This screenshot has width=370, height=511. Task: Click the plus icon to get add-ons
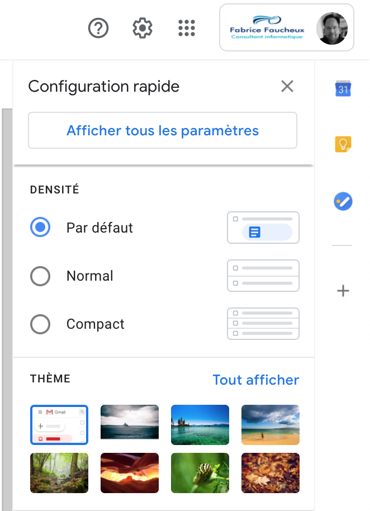point(343,290)
